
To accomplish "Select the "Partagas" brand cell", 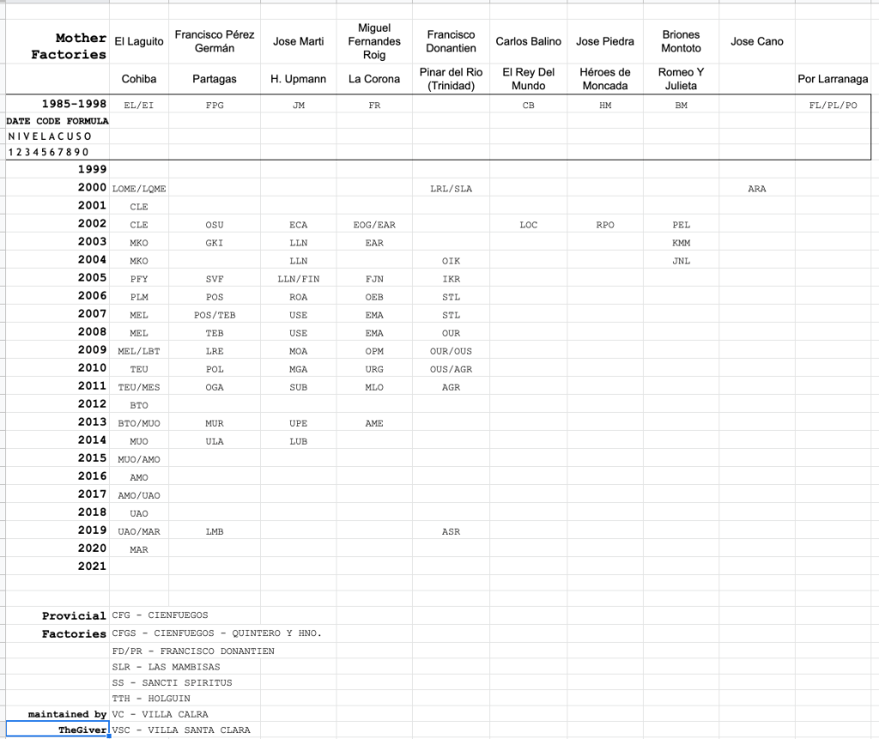I will pyautogui.click(x=214, y=79).
